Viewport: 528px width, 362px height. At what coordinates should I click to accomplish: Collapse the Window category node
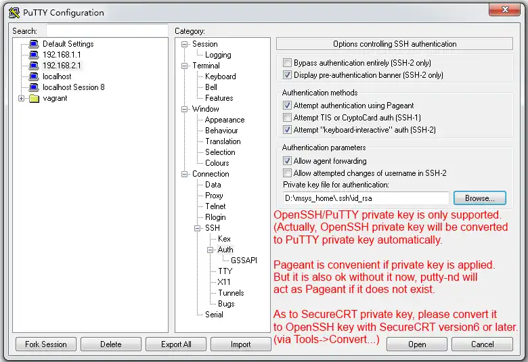point(184,109)
